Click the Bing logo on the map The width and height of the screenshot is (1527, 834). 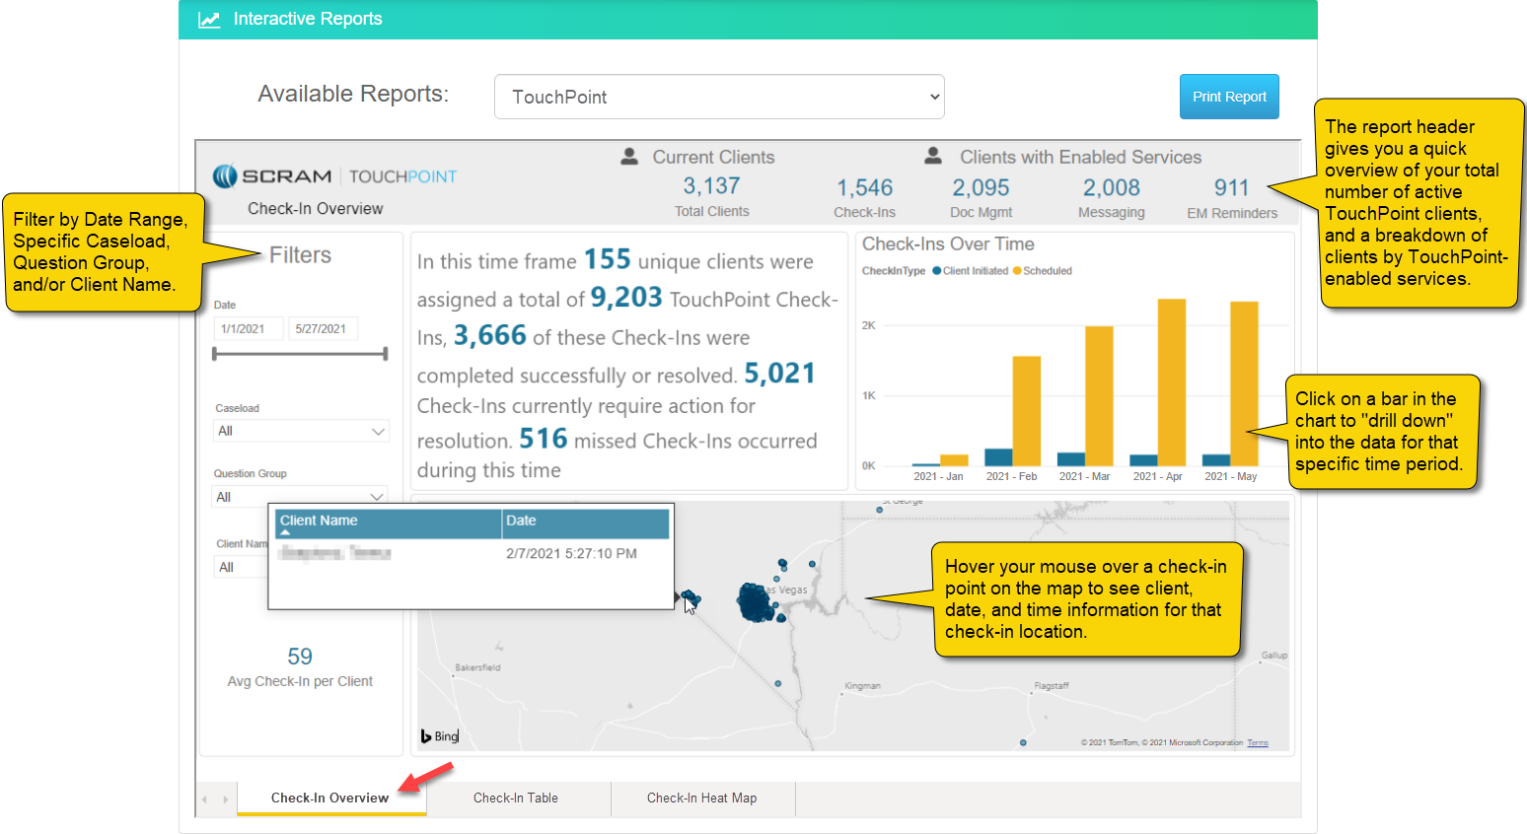point(440,736)
